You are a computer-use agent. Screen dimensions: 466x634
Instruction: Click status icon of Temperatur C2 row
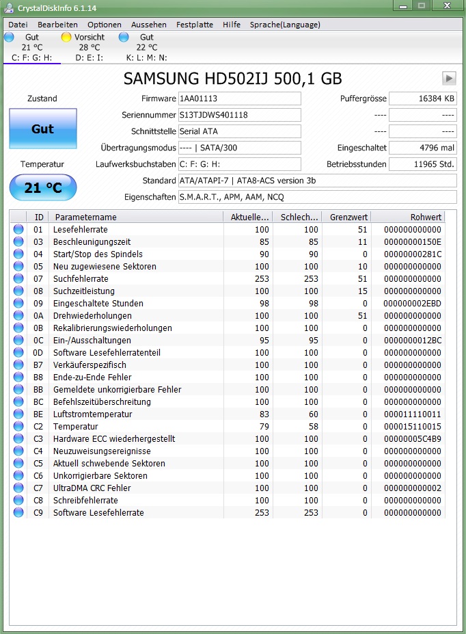click(18, 426)
